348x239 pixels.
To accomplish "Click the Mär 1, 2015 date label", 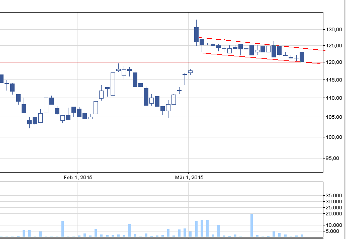I will pyautogui.click(x=189, y=177).
